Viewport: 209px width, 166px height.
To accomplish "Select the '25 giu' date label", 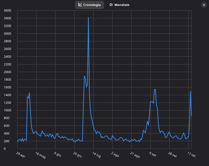I will point(77,155).
